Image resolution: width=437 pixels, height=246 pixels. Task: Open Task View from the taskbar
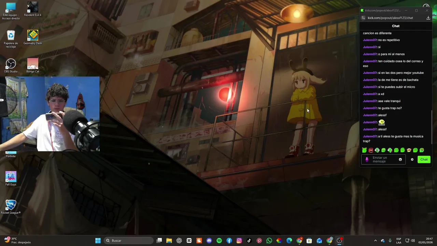point(159,241)
